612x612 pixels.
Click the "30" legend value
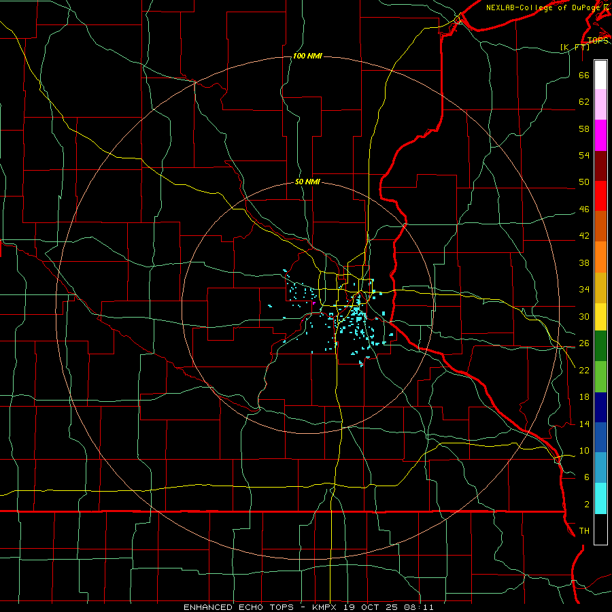[584, 316]
